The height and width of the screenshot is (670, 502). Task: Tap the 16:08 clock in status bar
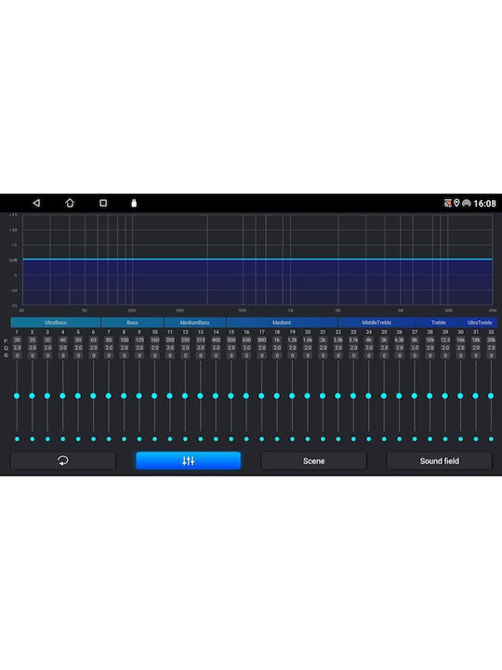click(484, 204)
